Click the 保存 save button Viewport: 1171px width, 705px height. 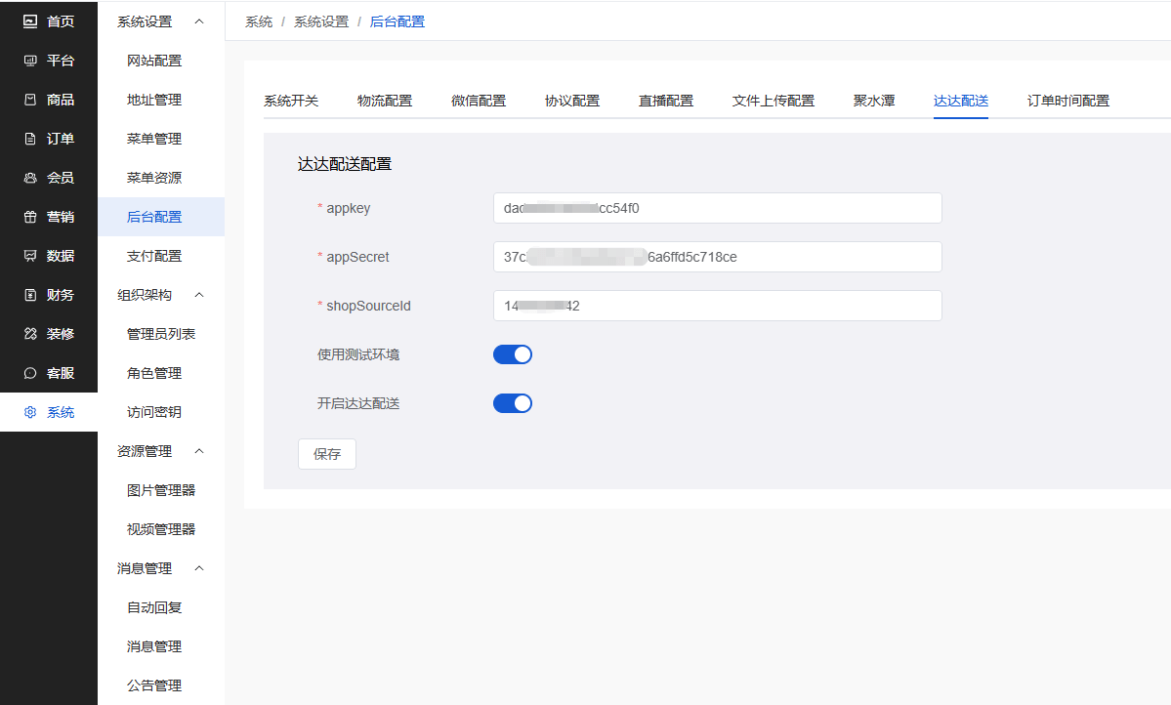327,454
